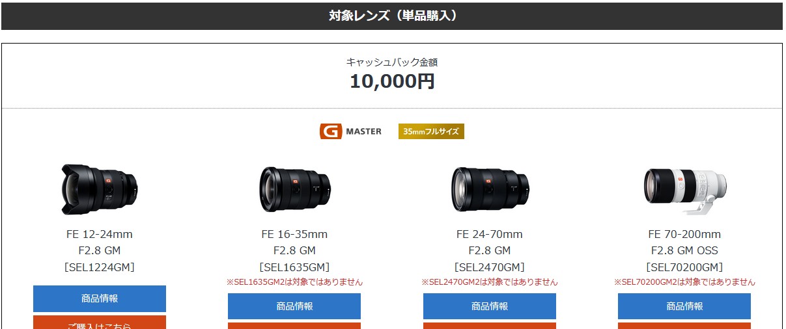Screen dimensions: 786x329
Task: Select the FE 24-70mm lens image
Action: click(x=490, y=189)
